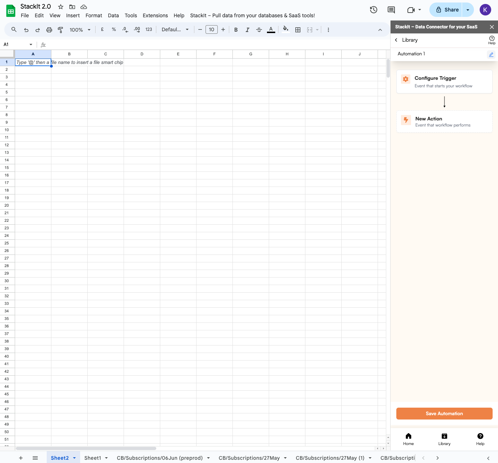Open the Insert menu
Viewport: 498px width, 463px height.
[73, 15]
